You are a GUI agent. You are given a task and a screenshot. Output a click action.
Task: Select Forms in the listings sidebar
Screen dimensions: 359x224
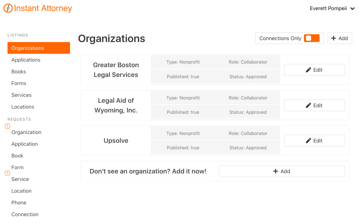19,83
